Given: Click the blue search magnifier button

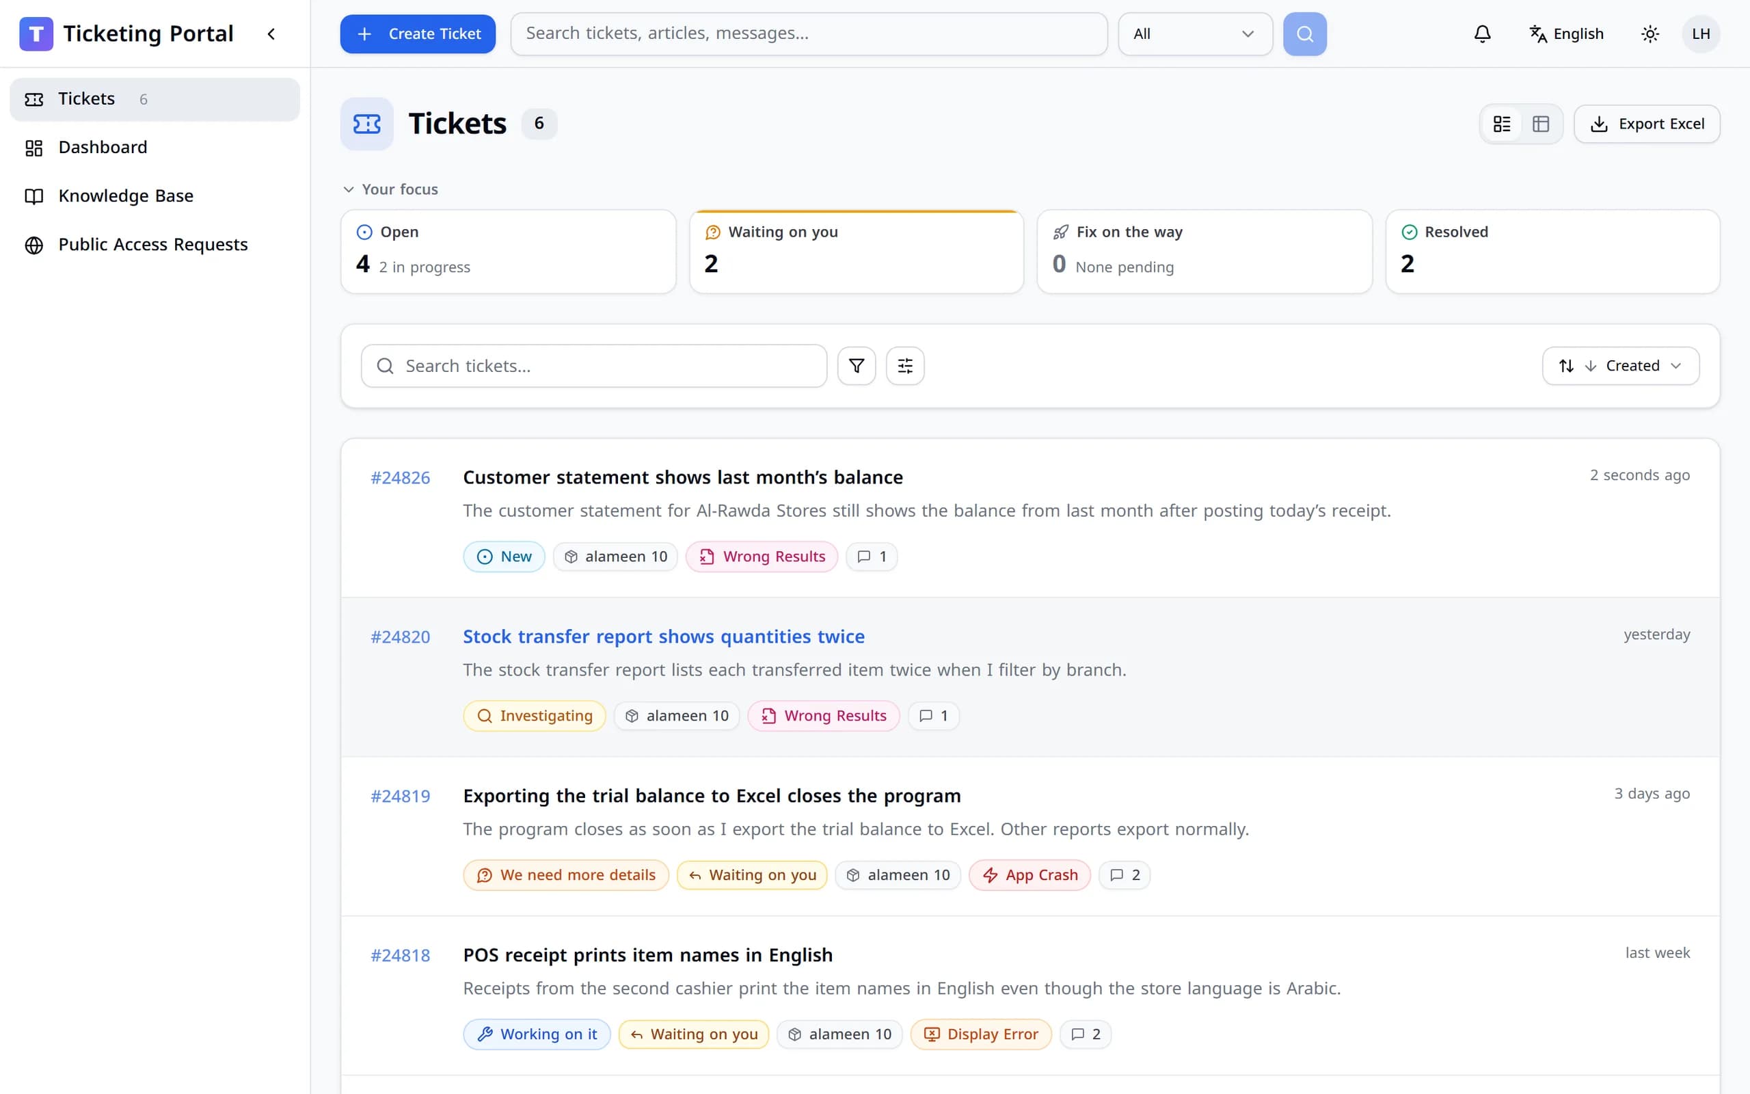Looking at the screenshot, I should coord(1304,34).
